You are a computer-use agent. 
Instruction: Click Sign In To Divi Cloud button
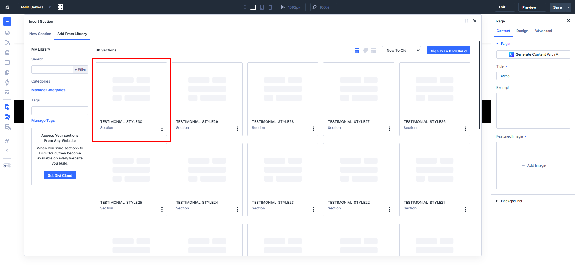coord(449,50)
